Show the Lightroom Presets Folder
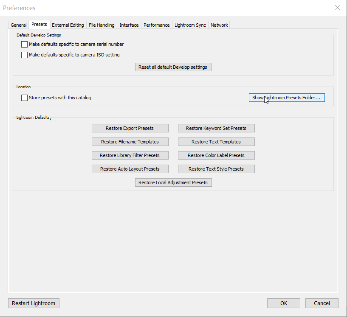This screenshot has height=317, width=347. (286, 97)
